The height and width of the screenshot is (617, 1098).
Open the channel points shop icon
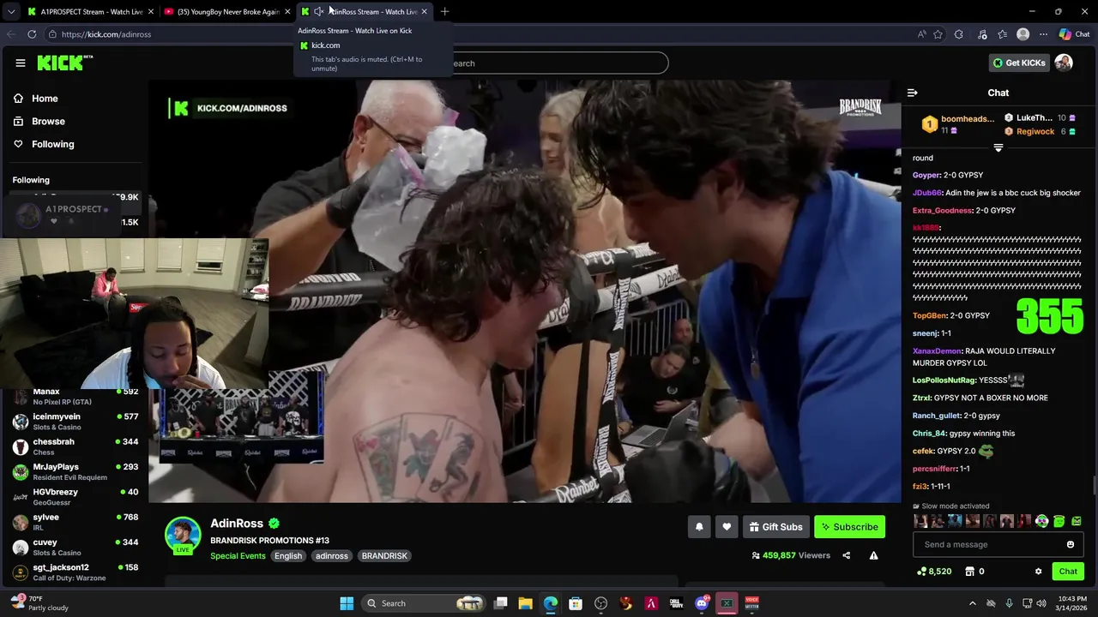point(969,572)
